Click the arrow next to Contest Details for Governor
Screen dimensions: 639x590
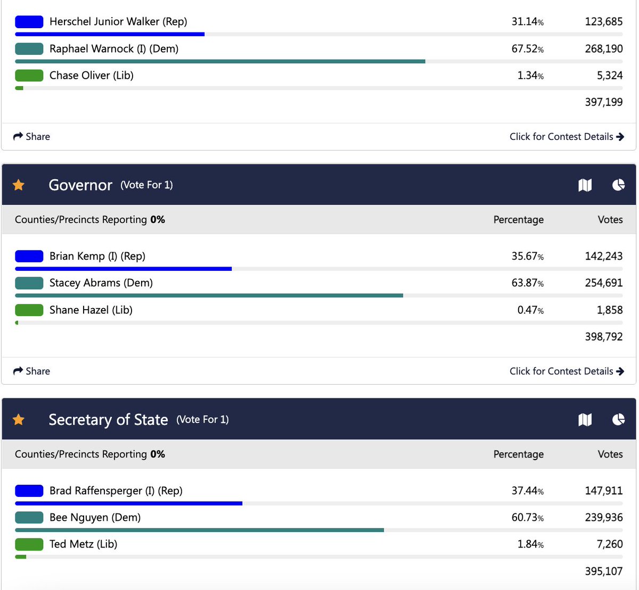[x=621, y=371]
